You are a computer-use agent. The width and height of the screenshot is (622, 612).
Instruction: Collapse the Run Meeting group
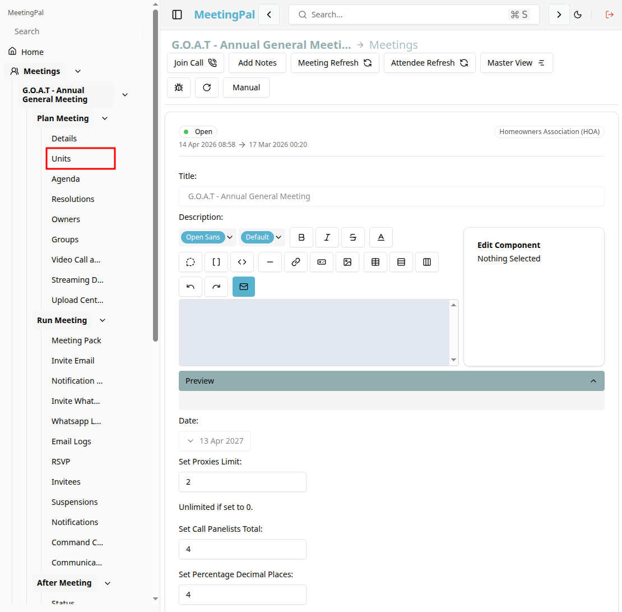tap(103, 320)
